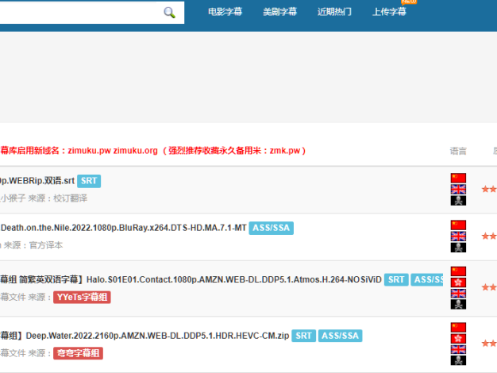Click 来源：校订翻译 text
Screen dimensions: 497x373
[x=57, y=198]
